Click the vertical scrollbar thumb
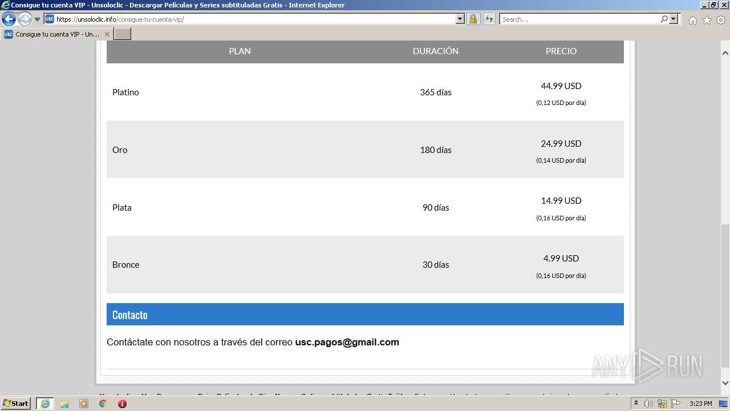Viewport: 730px width, 411px height. pyautogui.click(x=725, y=295)
